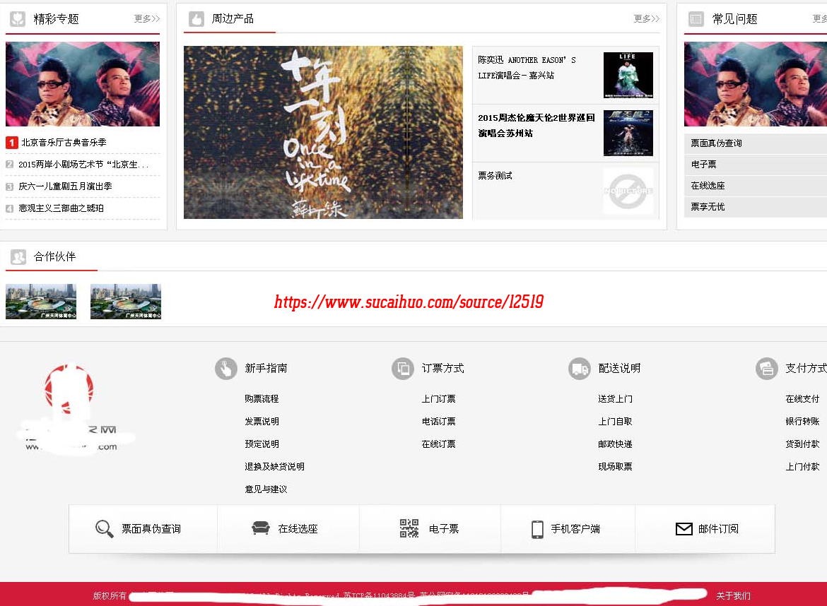Click the hand pointer icon beside 新手指南
827x606 pixels.
pos(226,368)
